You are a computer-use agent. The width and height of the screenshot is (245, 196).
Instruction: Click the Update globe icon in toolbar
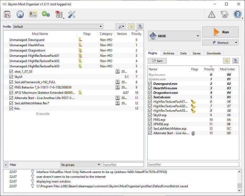(224, 14)
